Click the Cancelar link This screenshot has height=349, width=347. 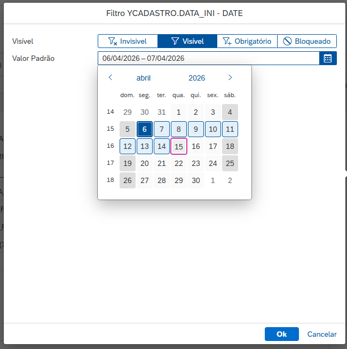[322, 334]
